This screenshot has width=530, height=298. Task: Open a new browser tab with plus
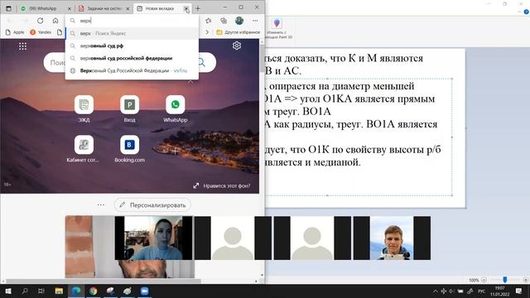click(x=198, y=8)
